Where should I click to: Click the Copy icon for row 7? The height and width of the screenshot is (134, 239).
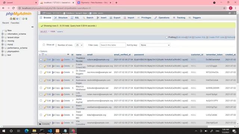[x=53, y=101]
